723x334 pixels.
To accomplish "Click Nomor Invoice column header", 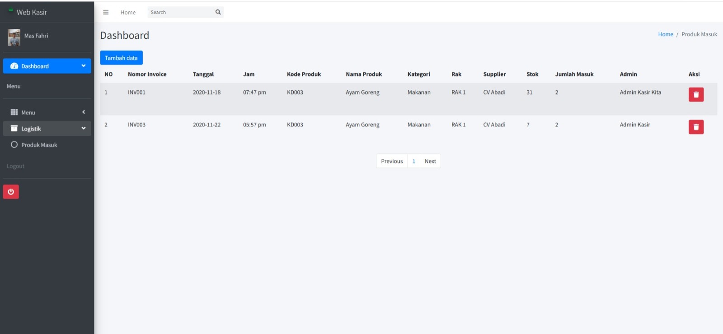I will 147,74.
